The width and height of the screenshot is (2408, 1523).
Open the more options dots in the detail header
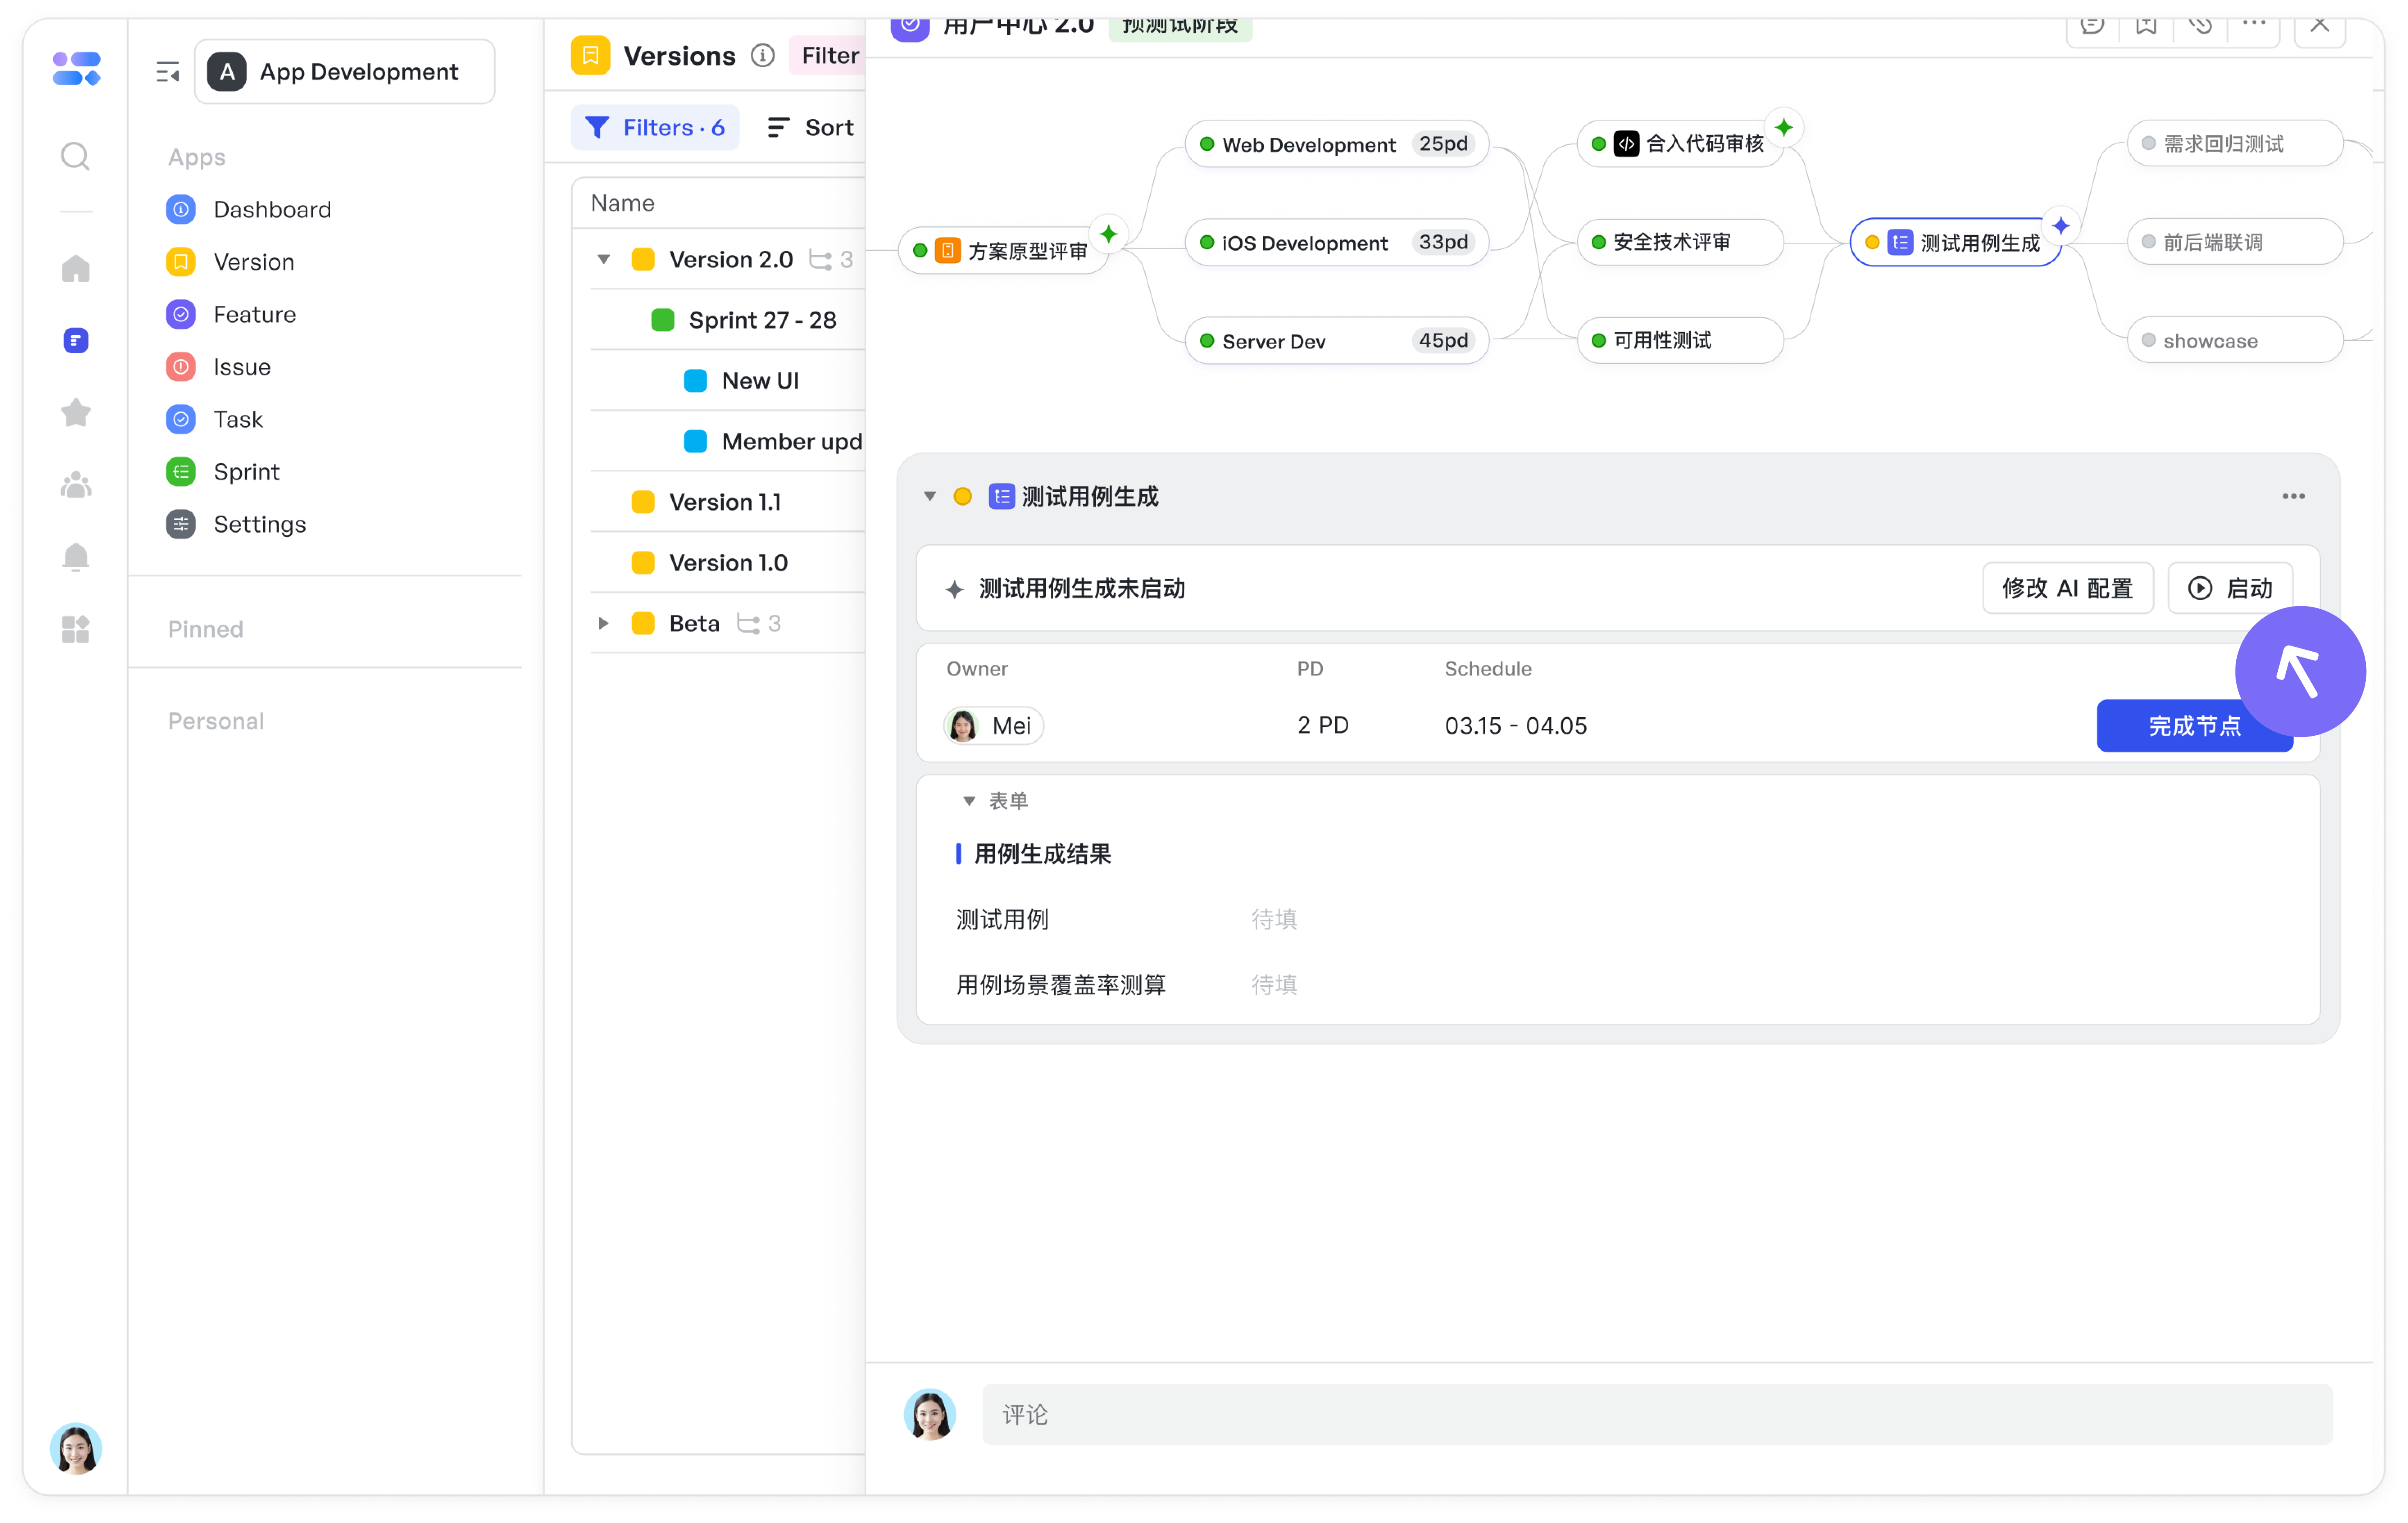[2254, 22]
